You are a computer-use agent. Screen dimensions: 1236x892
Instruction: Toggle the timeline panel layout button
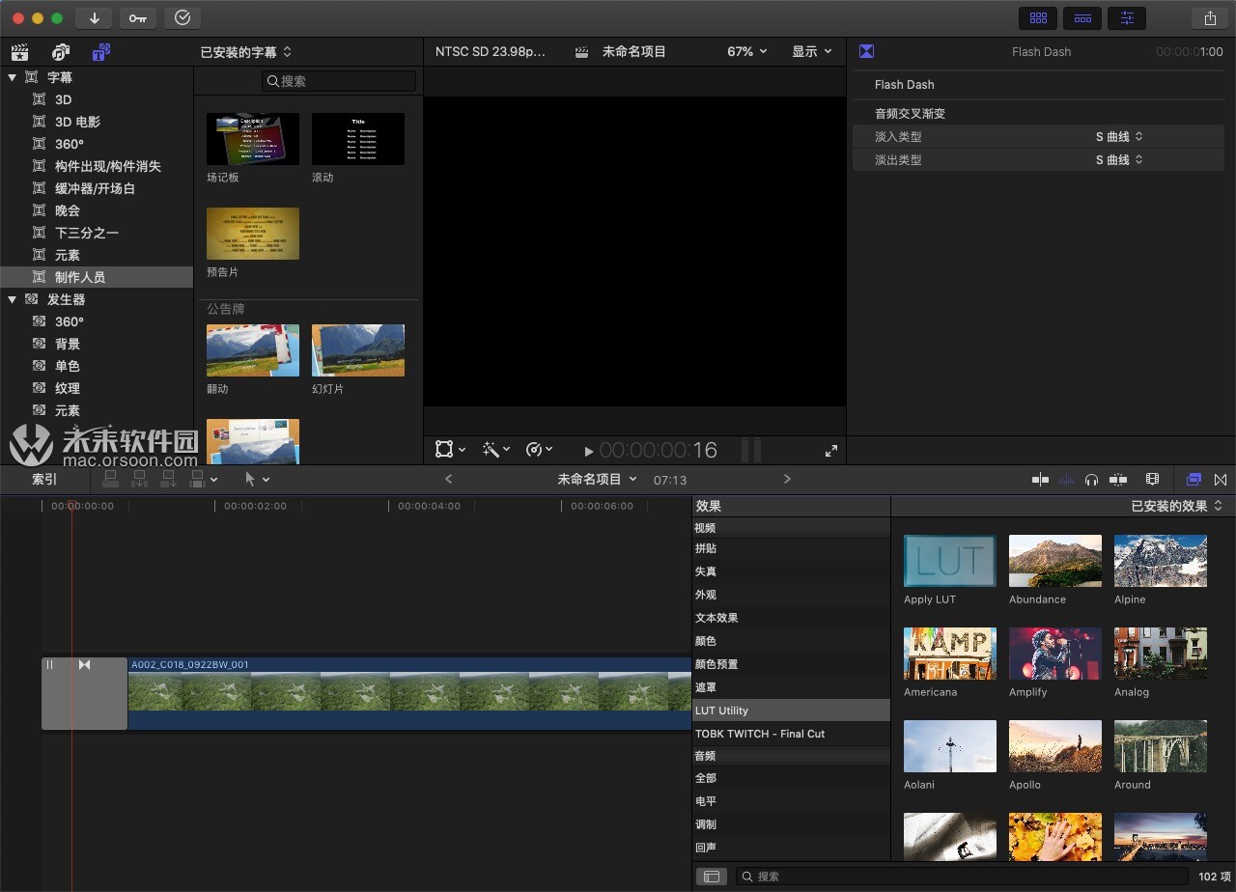point(1082,17)
